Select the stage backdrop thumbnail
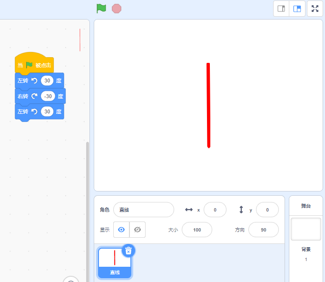 [x=306, y=229]
